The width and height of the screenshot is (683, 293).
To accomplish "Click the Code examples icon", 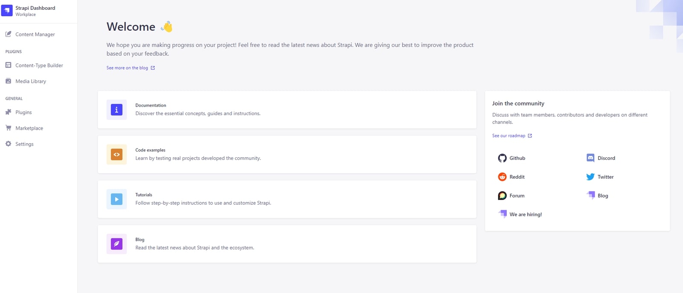I will click(x=117, y=154).
